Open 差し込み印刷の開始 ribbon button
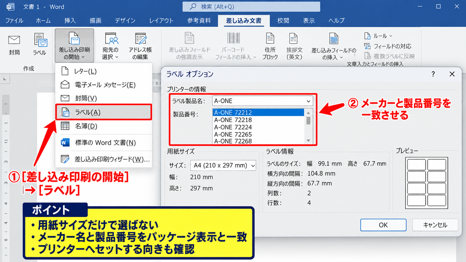 [74, 45]
